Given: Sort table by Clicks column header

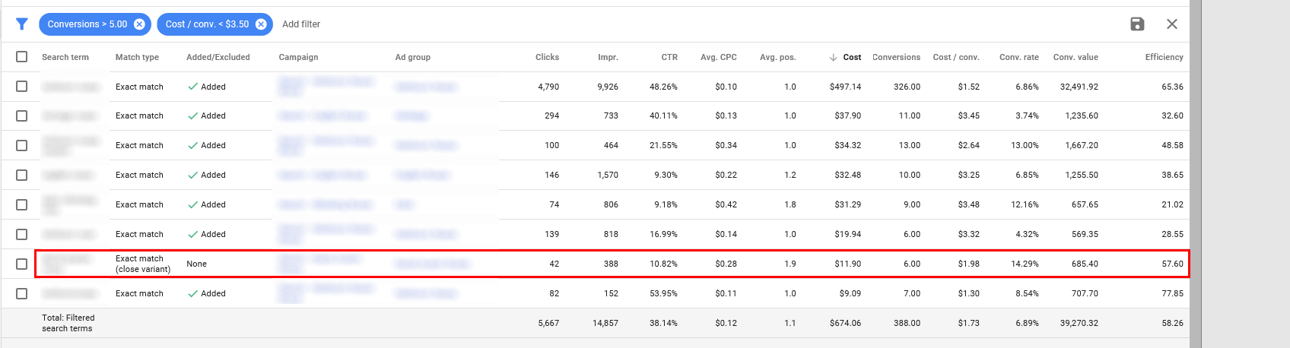Looking at the screenshot, I should click(547, 57).
